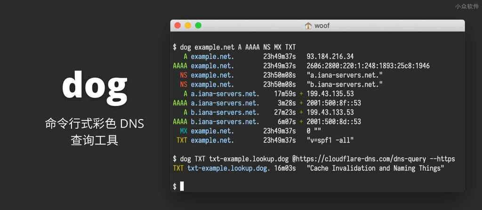482x210 pixels.
Task: Click the terminal cursor at the empty prompt
Action: coord(182,186)
